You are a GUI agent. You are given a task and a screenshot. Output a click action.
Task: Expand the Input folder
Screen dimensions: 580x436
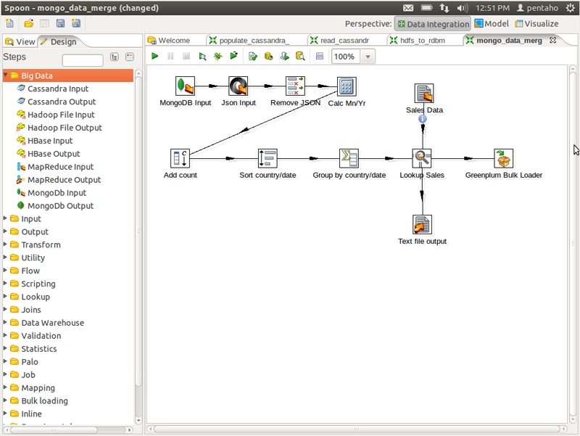[x=5, y=218]
